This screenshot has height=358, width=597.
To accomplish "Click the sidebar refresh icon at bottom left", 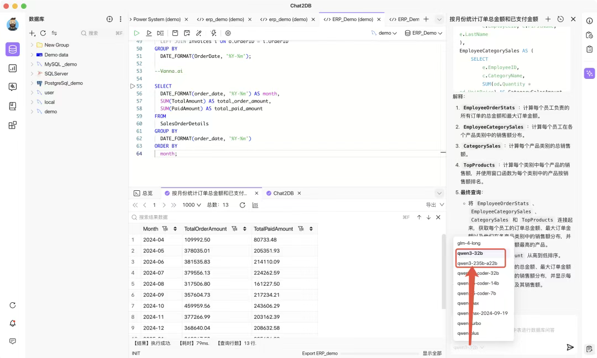I will (13, 305).
